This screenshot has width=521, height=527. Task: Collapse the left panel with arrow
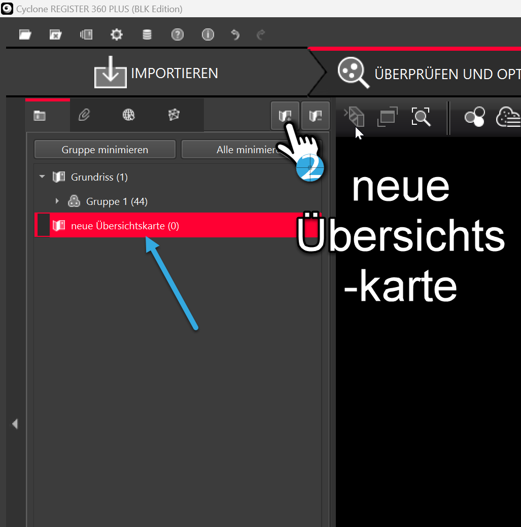(15, 424)
